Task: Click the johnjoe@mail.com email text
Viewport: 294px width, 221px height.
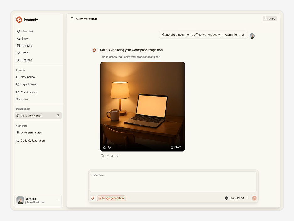Action: [35, 202]
